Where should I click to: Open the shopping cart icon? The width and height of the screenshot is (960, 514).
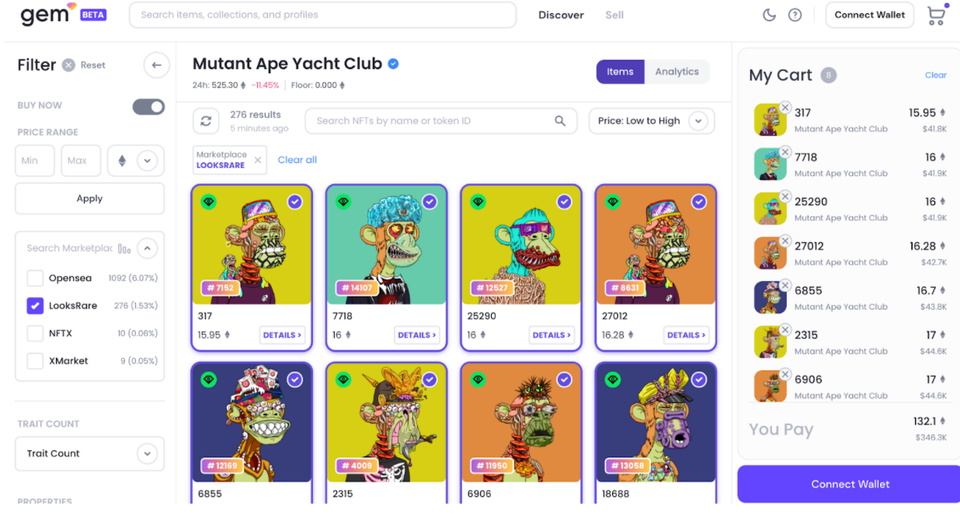(937, 16)
